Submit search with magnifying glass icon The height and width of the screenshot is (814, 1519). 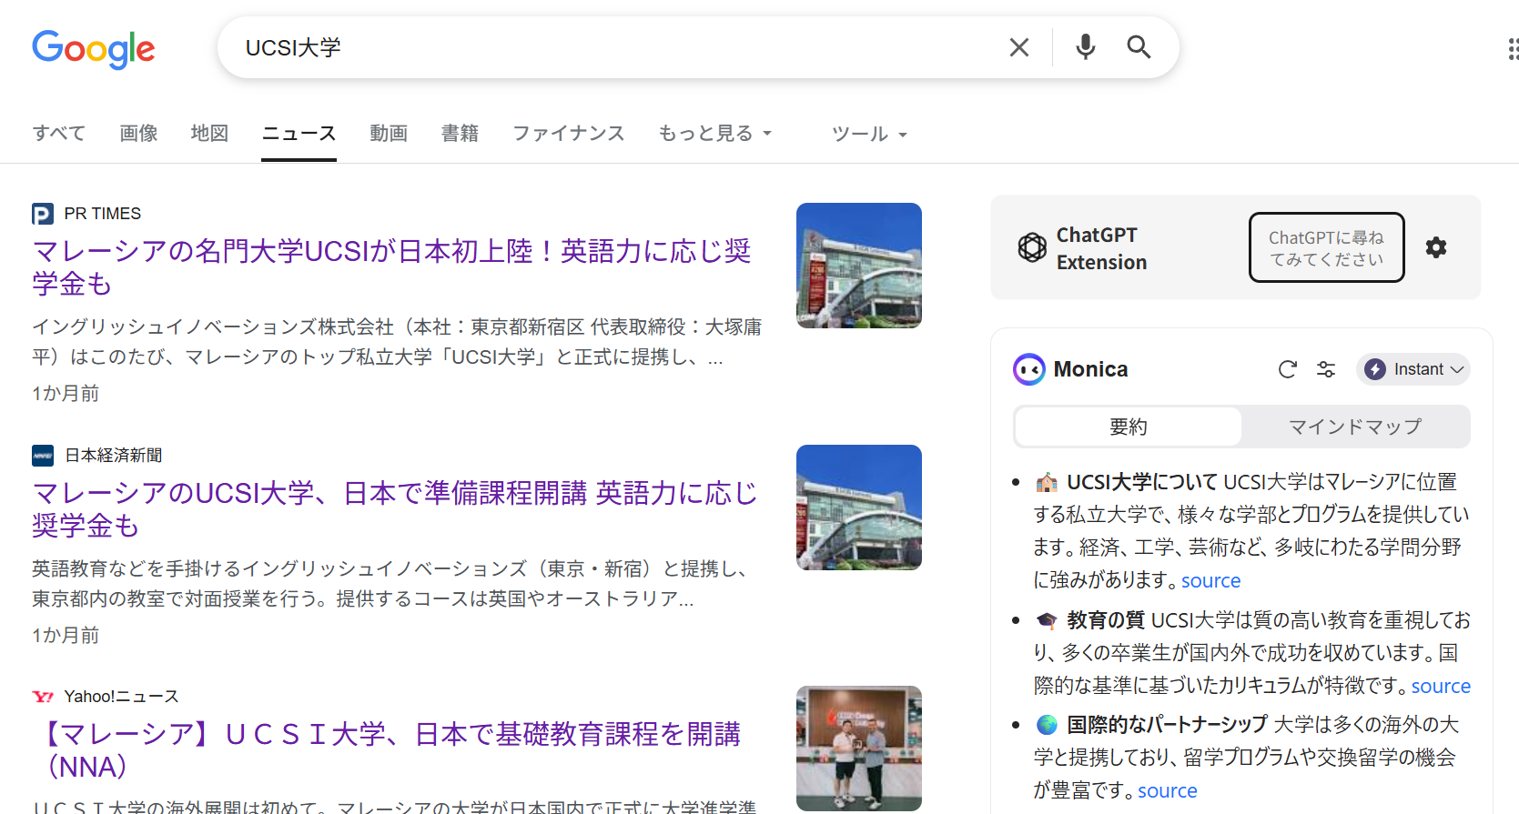click(1139, 46)
